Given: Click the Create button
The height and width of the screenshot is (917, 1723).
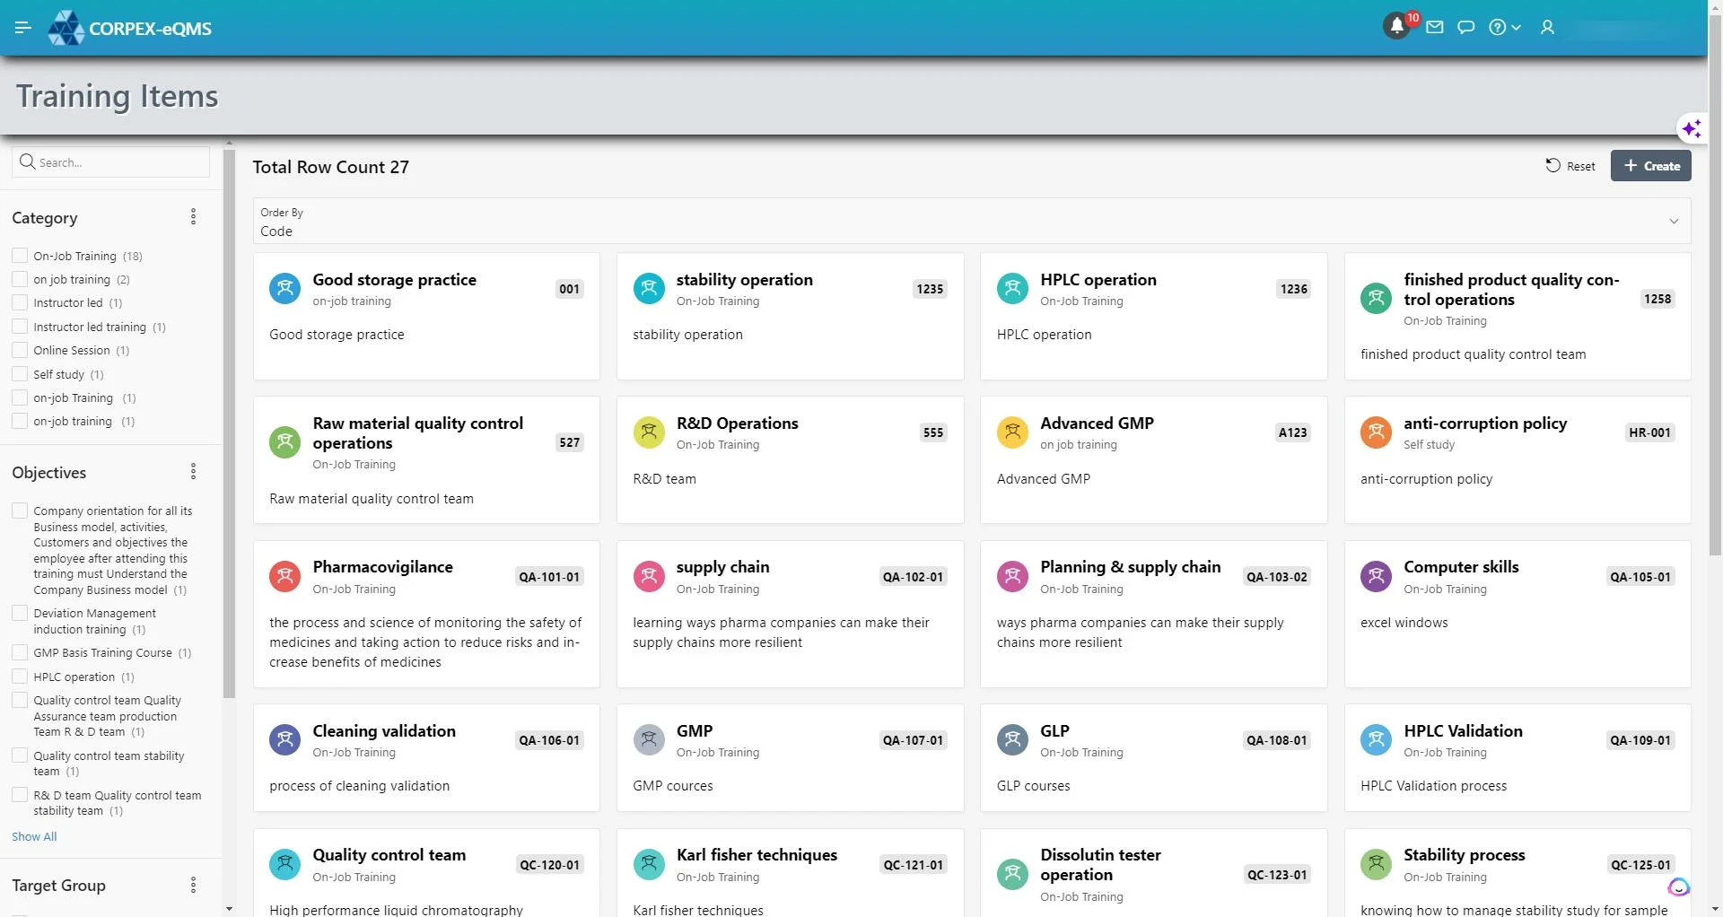Looking at the screenshot, I should click(x=1650, y=166).
